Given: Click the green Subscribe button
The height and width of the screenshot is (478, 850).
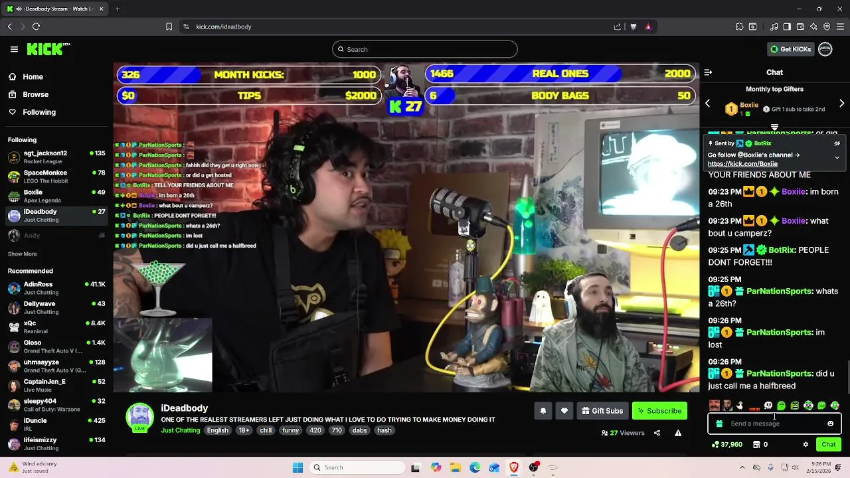Looking at the screenshot, I should 659,411.
